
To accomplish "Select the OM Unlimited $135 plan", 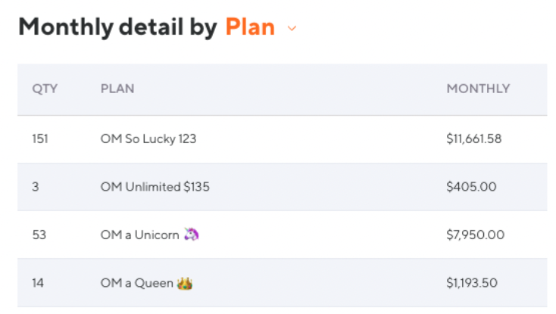I will (155, 186).
